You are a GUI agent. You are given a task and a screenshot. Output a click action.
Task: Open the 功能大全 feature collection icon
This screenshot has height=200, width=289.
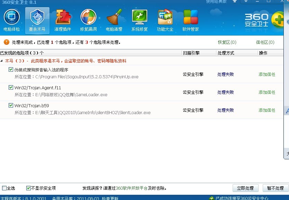[x=165, y=21]
